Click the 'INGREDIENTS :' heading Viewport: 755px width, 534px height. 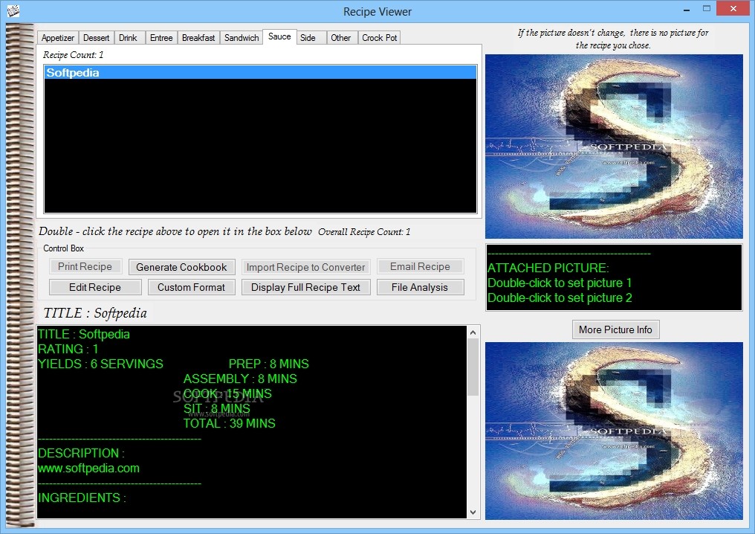[82, 498]
